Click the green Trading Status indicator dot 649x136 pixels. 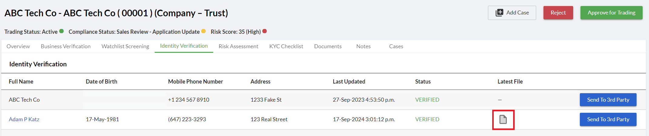[x=62, y=31]
